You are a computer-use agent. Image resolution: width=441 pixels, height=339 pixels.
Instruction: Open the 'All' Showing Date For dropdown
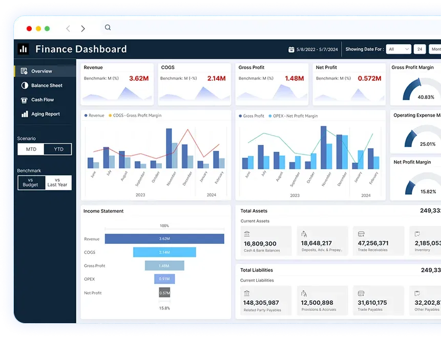(398, 49)
